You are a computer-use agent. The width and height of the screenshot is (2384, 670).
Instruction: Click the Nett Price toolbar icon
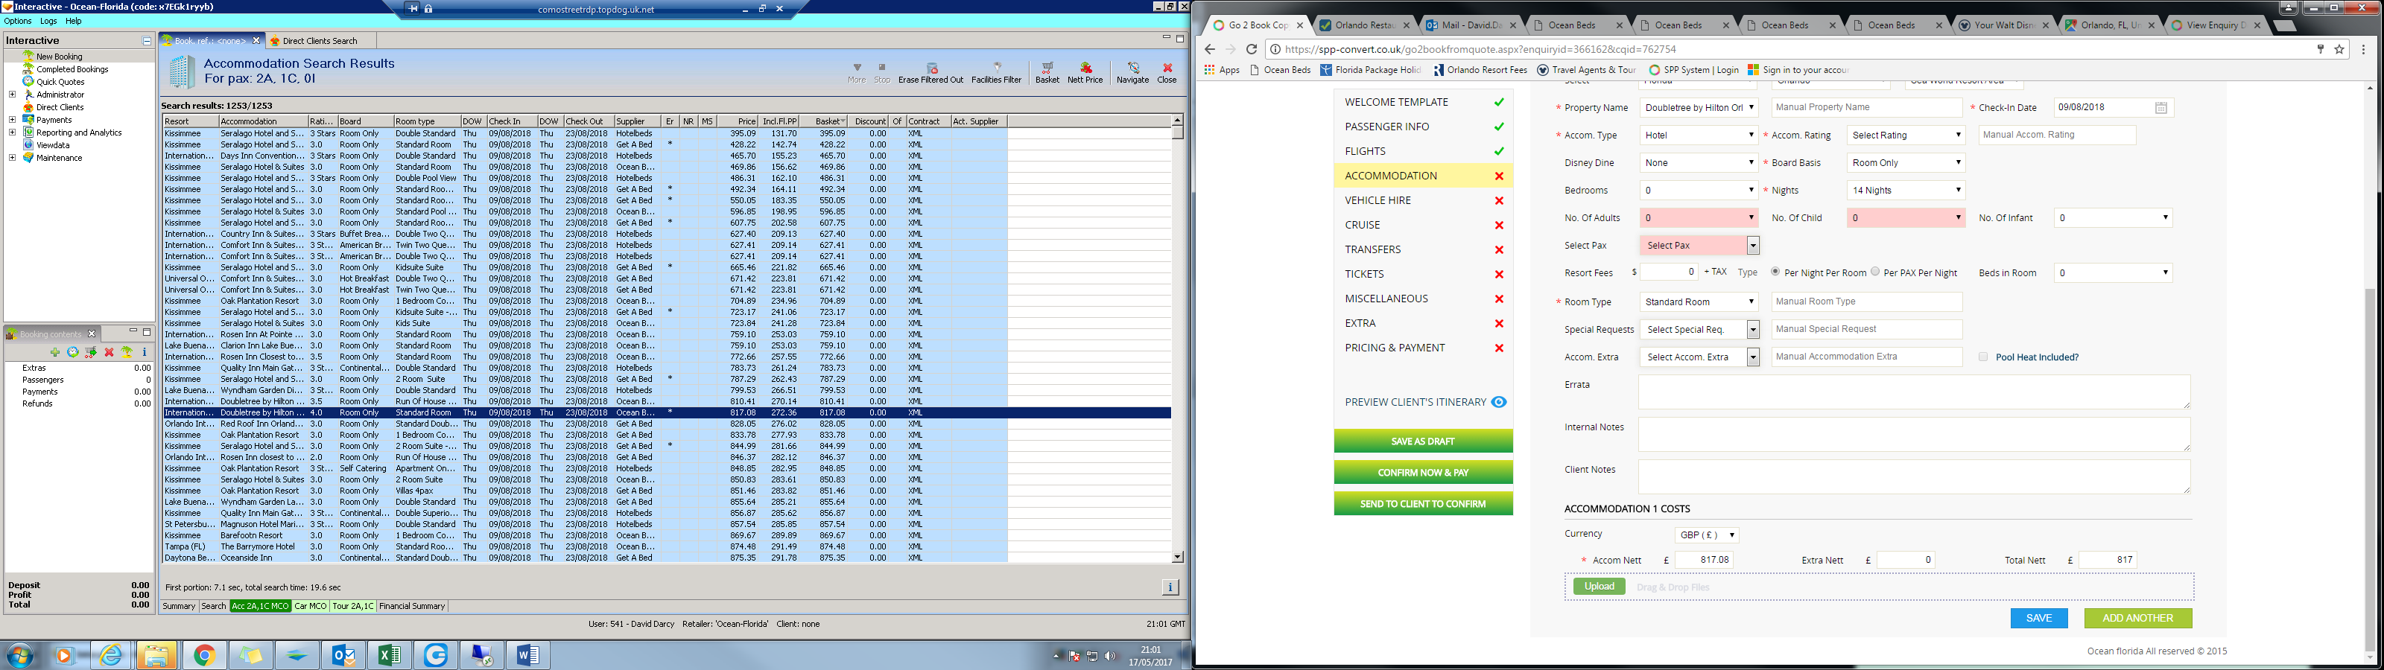click(1085, 72)
